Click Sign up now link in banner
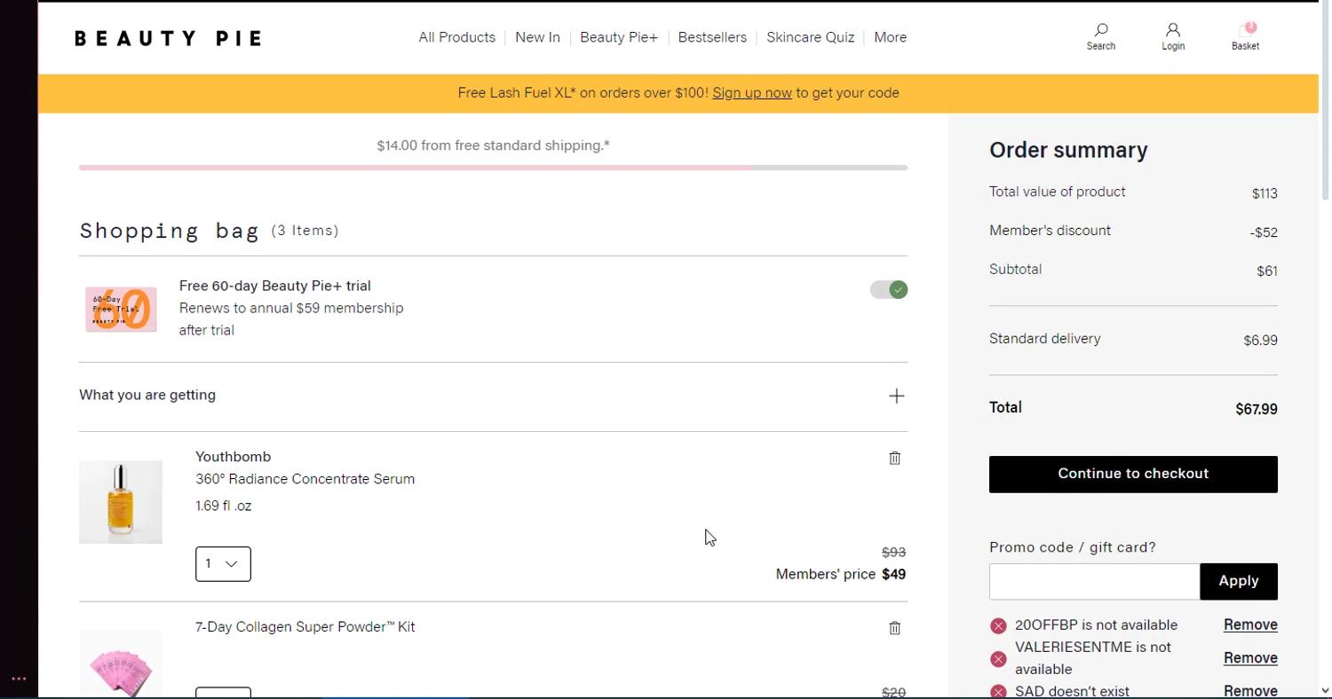This screenshot has height=699, width=1332. click(751, 93)
